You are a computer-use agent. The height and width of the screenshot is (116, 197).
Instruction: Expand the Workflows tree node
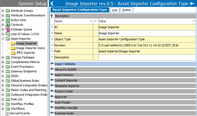pos(3,109)
